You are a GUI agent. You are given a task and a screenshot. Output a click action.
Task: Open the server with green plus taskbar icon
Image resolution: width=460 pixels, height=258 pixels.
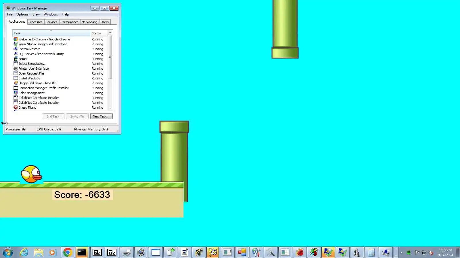170,252
